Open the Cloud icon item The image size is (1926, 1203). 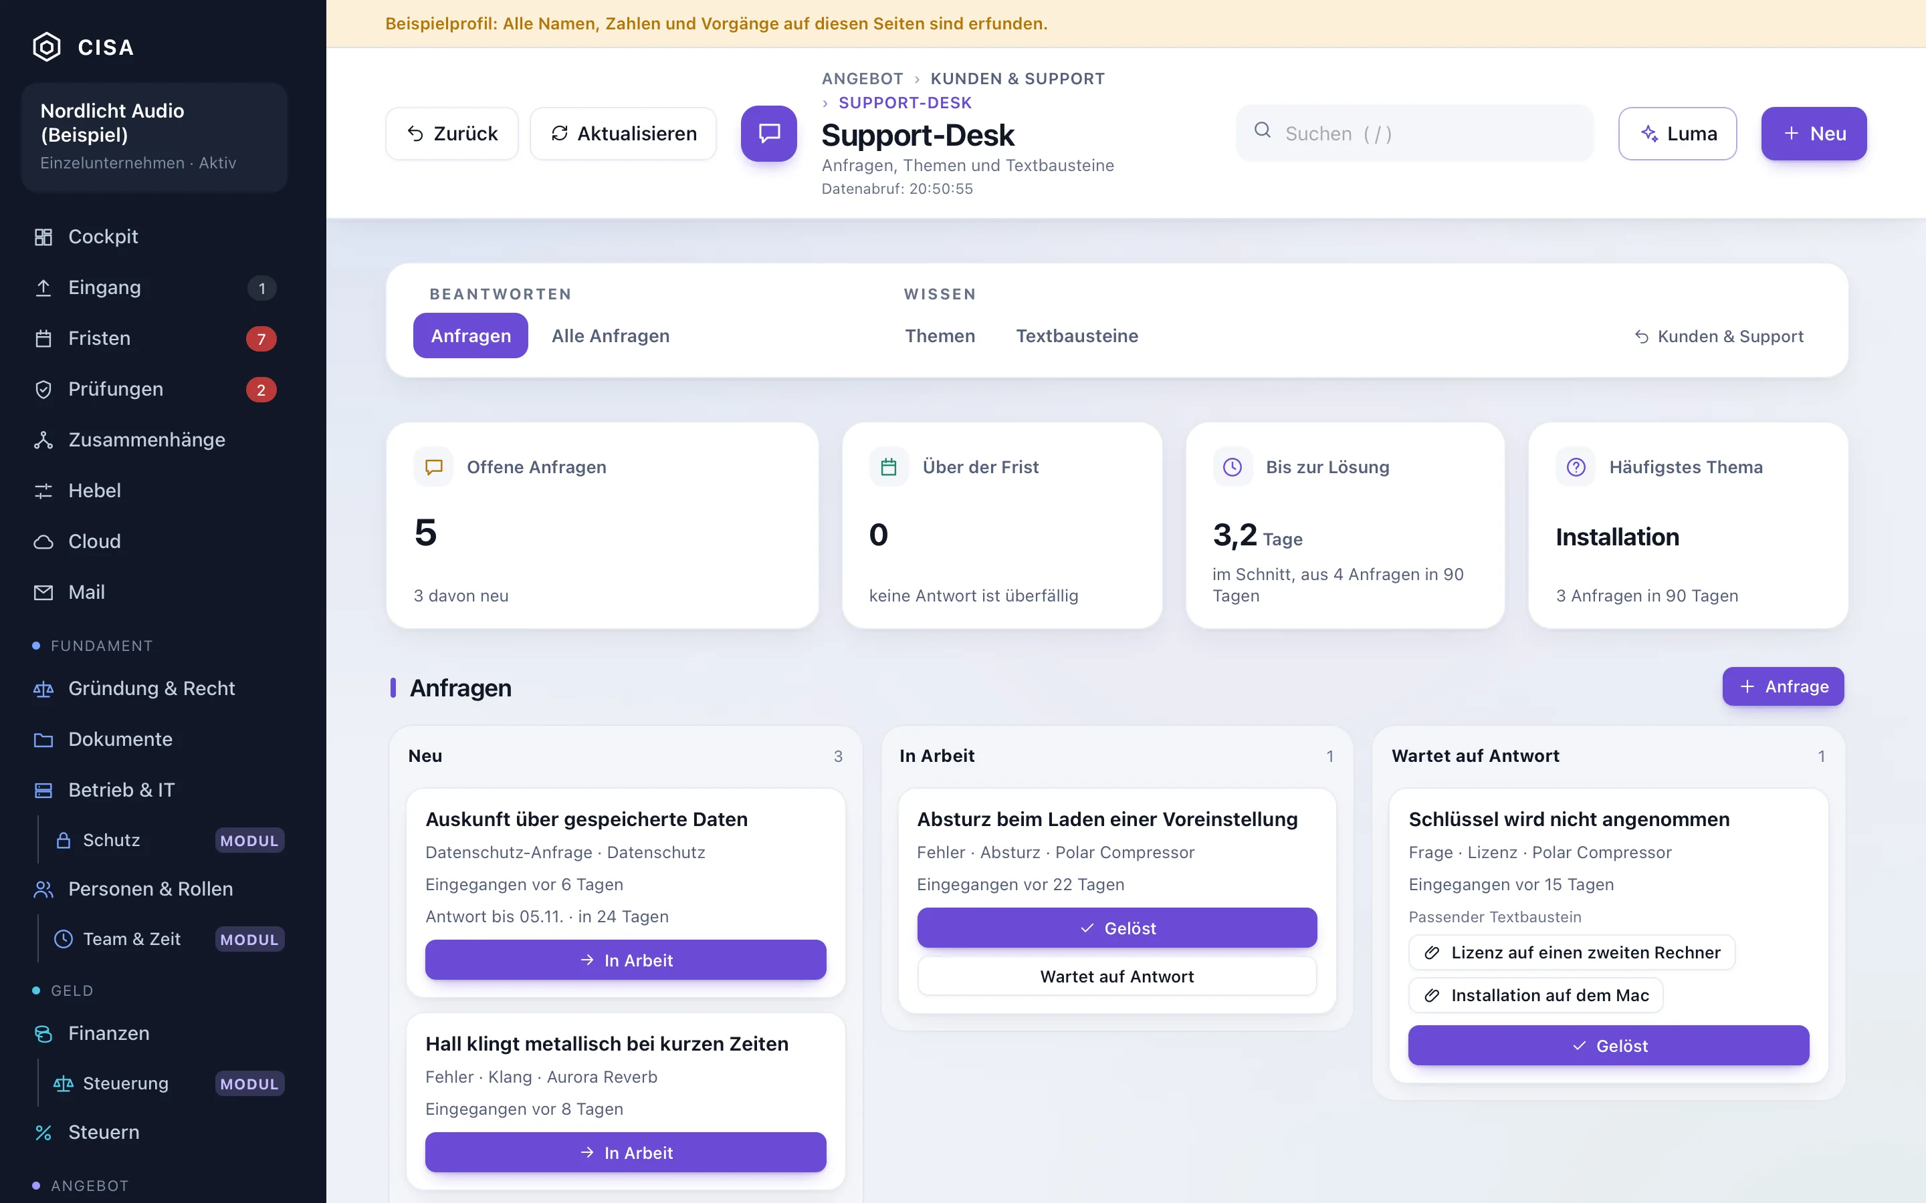click(43, 542)
